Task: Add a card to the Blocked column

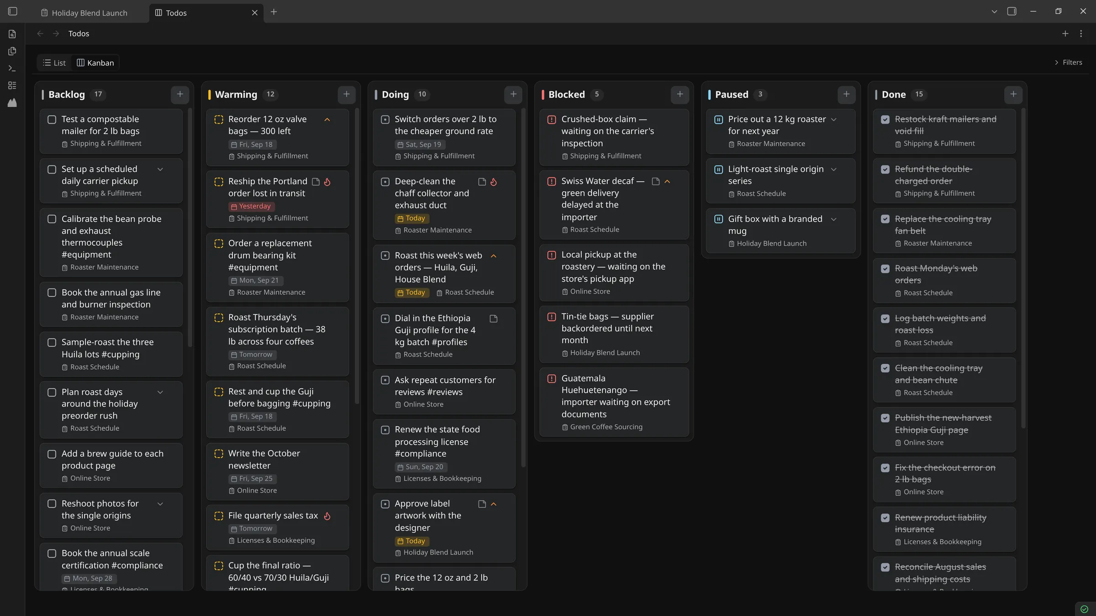Action: [x=680, y=94]
